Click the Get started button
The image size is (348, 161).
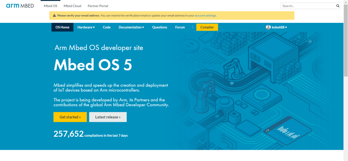click(70, 117)
